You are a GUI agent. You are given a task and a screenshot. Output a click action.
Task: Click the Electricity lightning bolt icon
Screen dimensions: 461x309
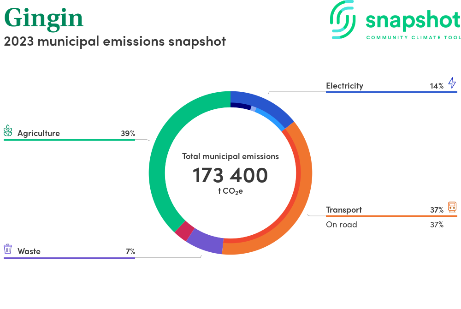(x=452, y=83)
